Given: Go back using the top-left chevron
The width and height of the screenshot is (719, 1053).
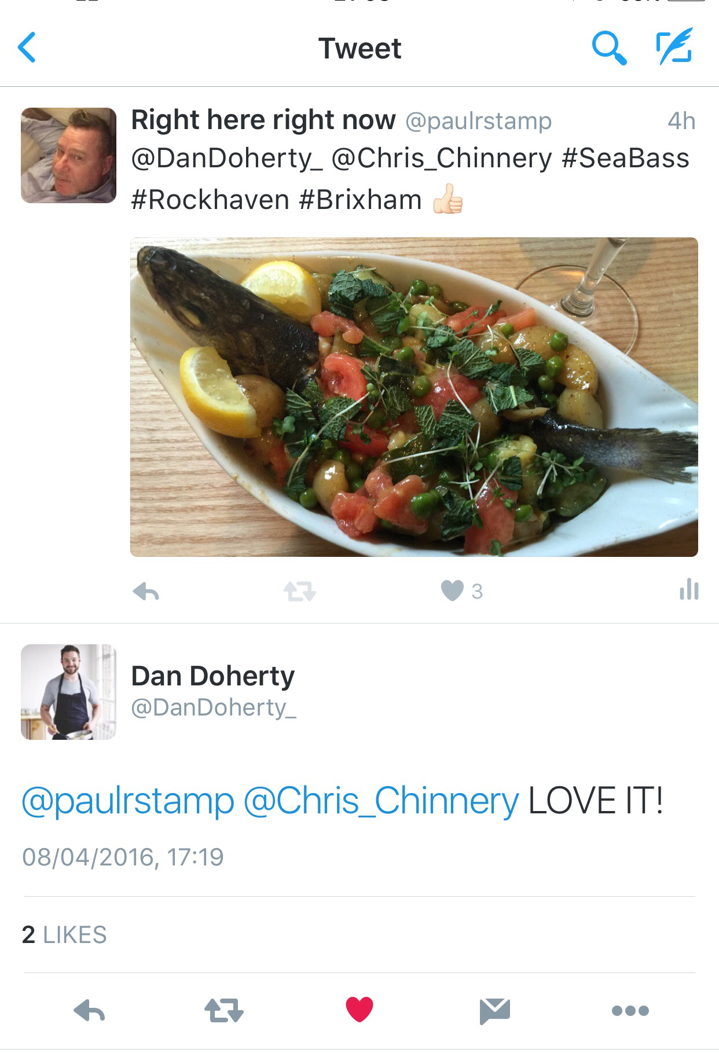Looking at the screenshot, I should (27, 47).
